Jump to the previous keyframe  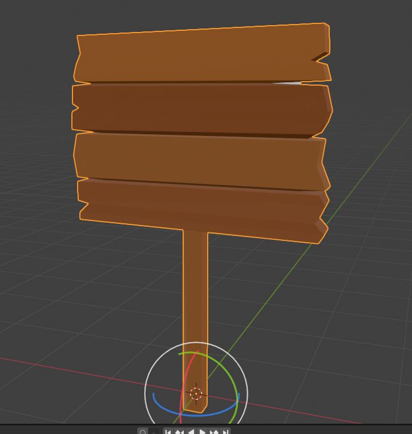coord(179,432)
